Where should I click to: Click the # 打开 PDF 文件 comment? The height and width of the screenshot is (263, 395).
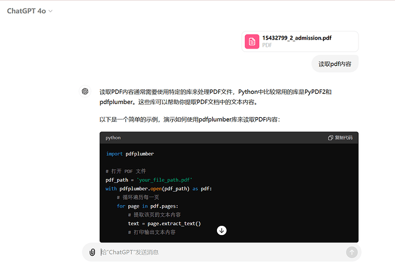click(x=126, y=172)
